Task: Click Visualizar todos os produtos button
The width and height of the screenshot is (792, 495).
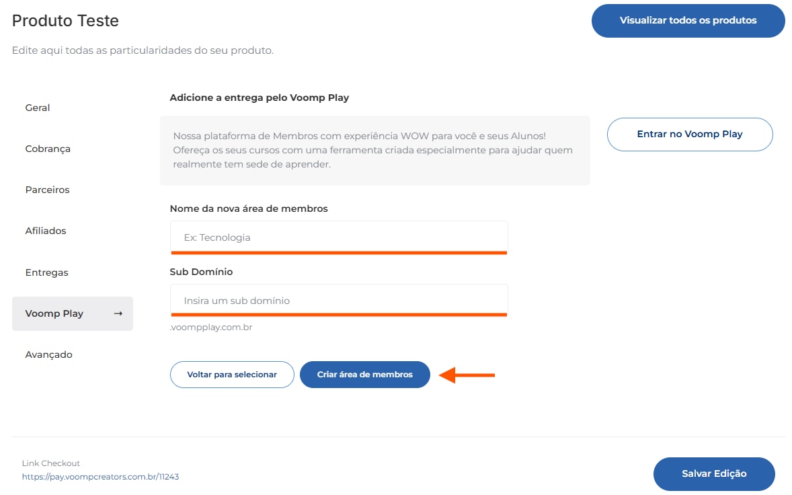Action: (x=688, y=20)
